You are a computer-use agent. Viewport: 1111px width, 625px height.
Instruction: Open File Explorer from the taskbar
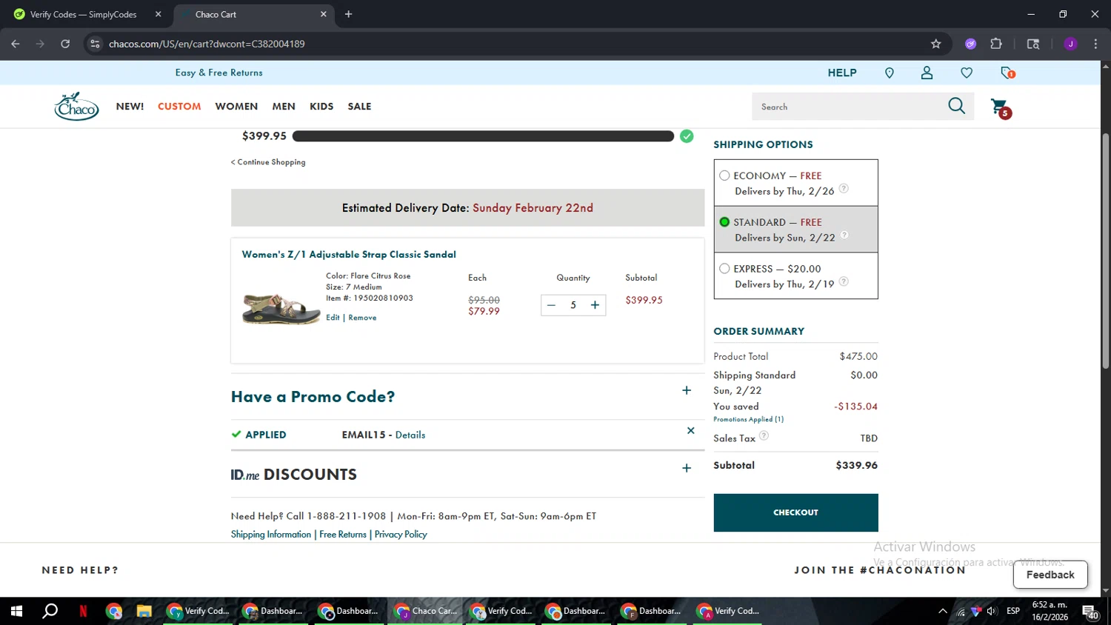pyautogui.click(x=144, y=611)
